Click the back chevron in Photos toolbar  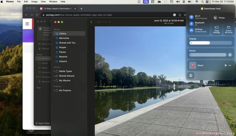91,22
